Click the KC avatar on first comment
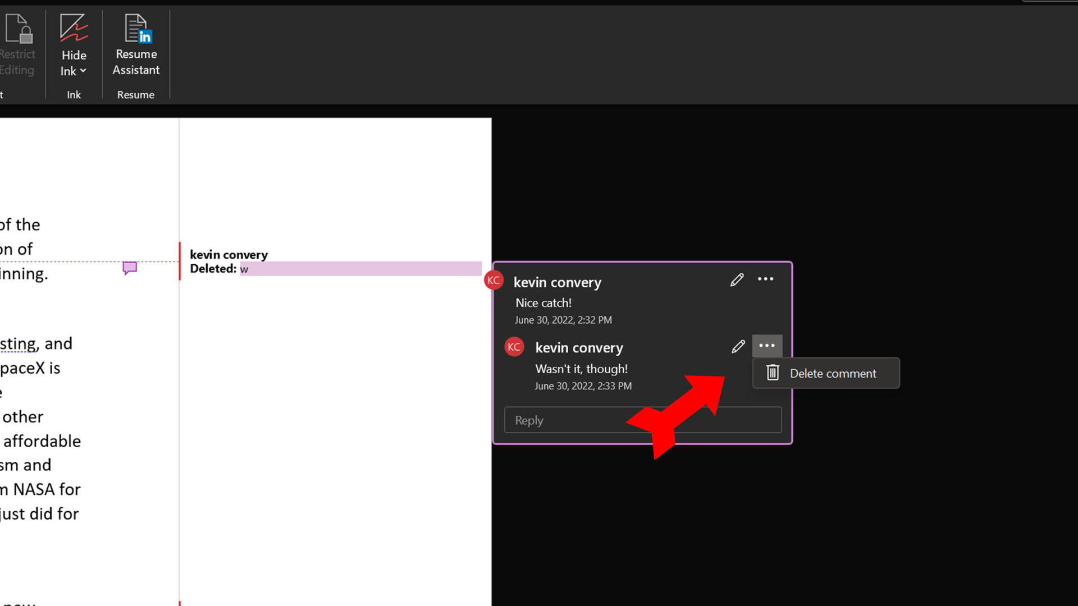Screen dimensions: 1078x606 [x=493, y=281]
